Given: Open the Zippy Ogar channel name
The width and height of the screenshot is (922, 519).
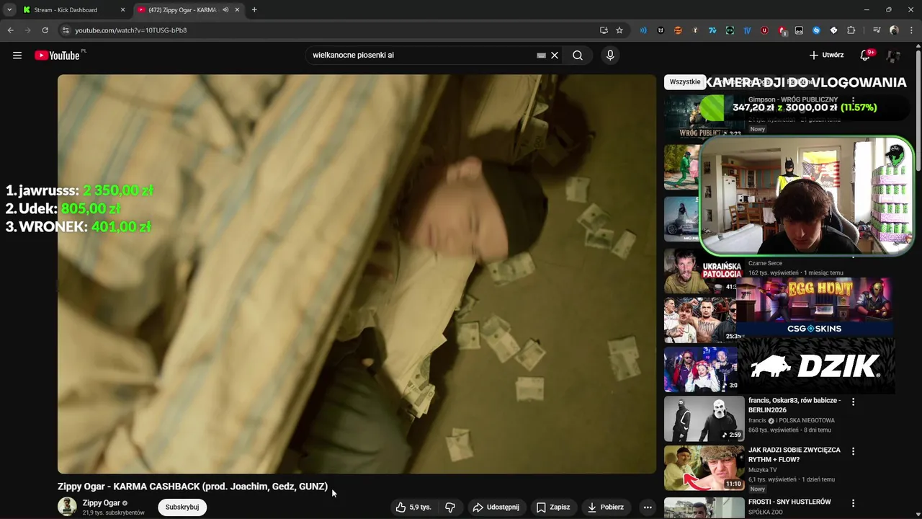Looking at the screenshot, I should 102,503.
